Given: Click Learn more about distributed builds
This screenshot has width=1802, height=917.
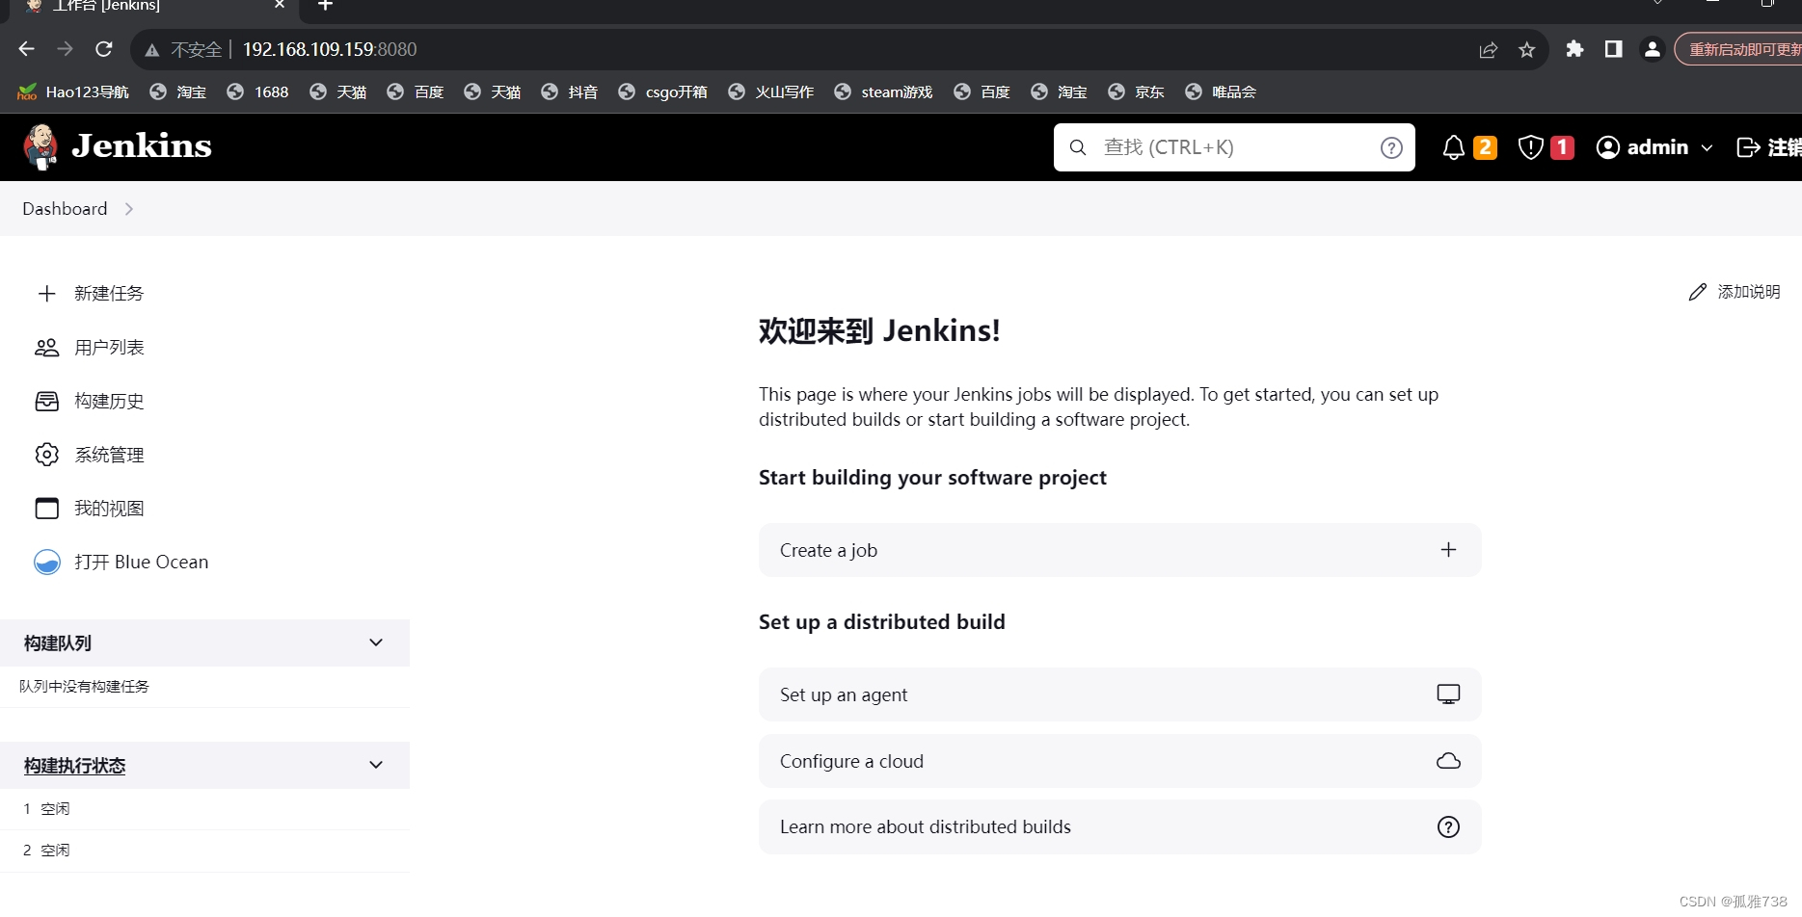Looking at the screenshot, I should coord(1118,826).
